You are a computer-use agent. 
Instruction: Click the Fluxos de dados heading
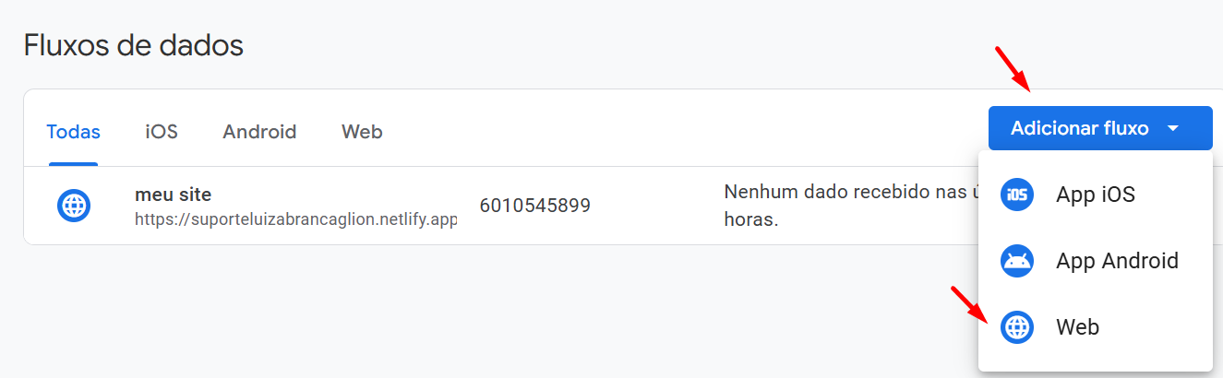pos(134,44)
